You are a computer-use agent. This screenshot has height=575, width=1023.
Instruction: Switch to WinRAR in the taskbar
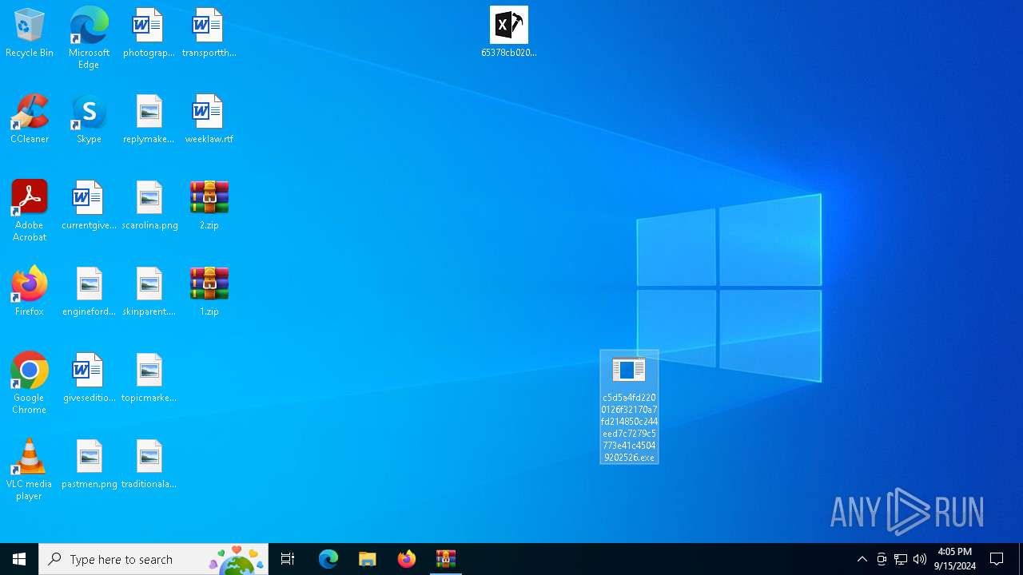tap(446, 559)
